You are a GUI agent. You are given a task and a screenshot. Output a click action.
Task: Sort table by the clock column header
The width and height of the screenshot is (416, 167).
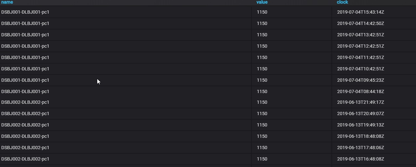[342, 2]
